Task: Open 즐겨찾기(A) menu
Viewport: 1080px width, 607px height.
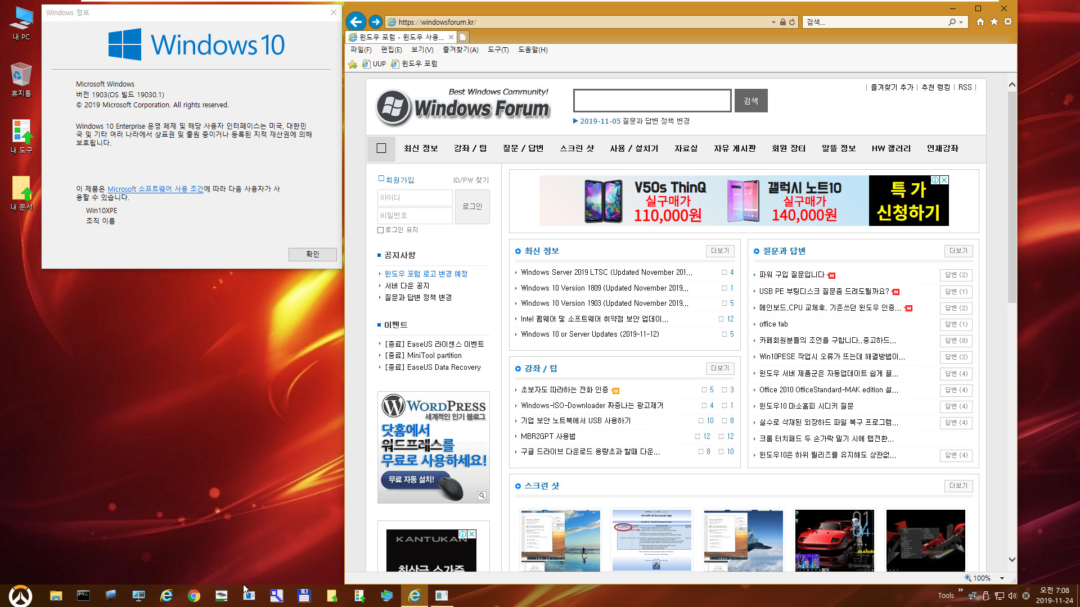Action: 460,50
